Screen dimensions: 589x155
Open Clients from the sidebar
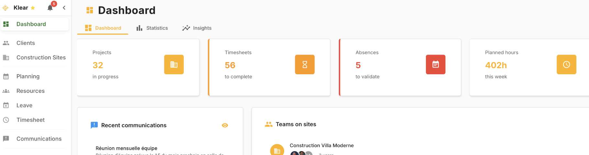(x=26, y=43)
